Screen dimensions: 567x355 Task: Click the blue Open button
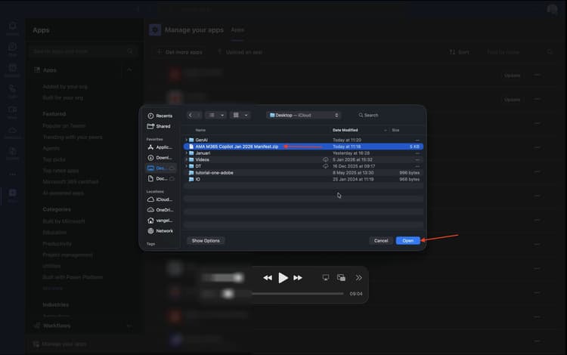click(x=408, y=240)
